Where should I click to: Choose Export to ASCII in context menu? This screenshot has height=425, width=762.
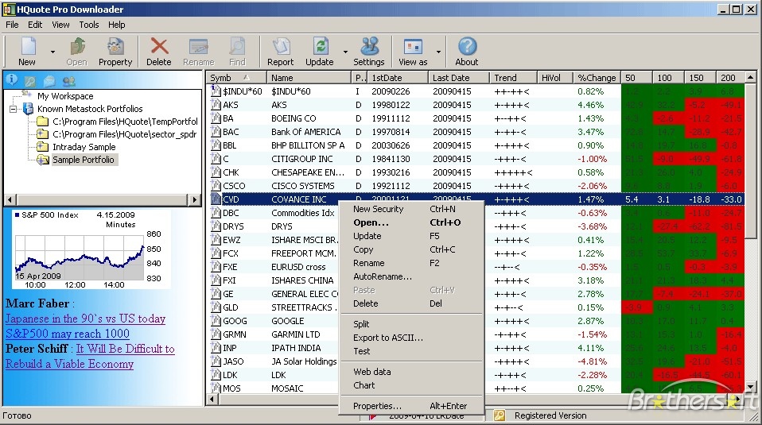point(387,338)
